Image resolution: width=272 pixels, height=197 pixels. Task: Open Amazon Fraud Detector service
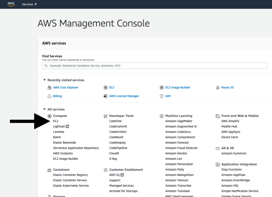click(x=181, y=148)
